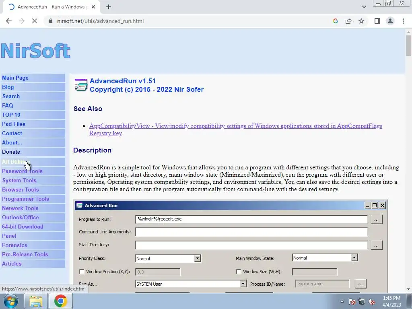Viewport: 412px width, 309px height.
Task: Click the muted volume tray icon
Action: tap(371, 301)
